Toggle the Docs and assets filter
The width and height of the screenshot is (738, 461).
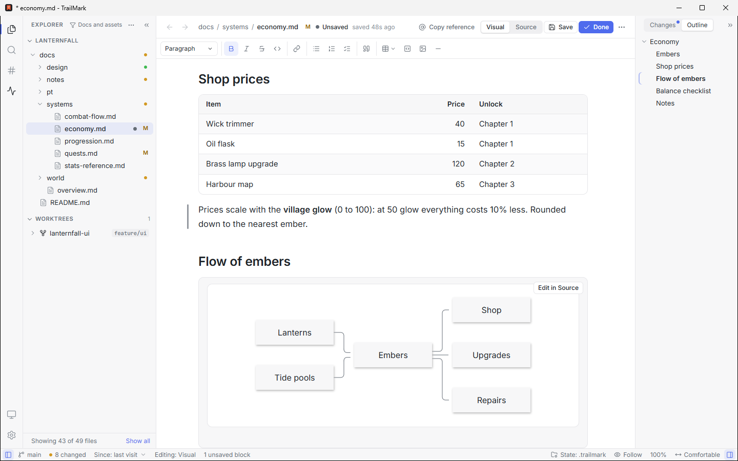[96, 25]
